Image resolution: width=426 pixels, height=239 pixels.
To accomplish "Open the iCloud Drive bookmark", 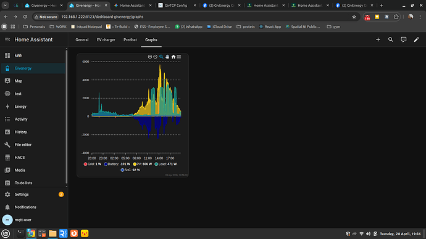I will tap(219, 26).
